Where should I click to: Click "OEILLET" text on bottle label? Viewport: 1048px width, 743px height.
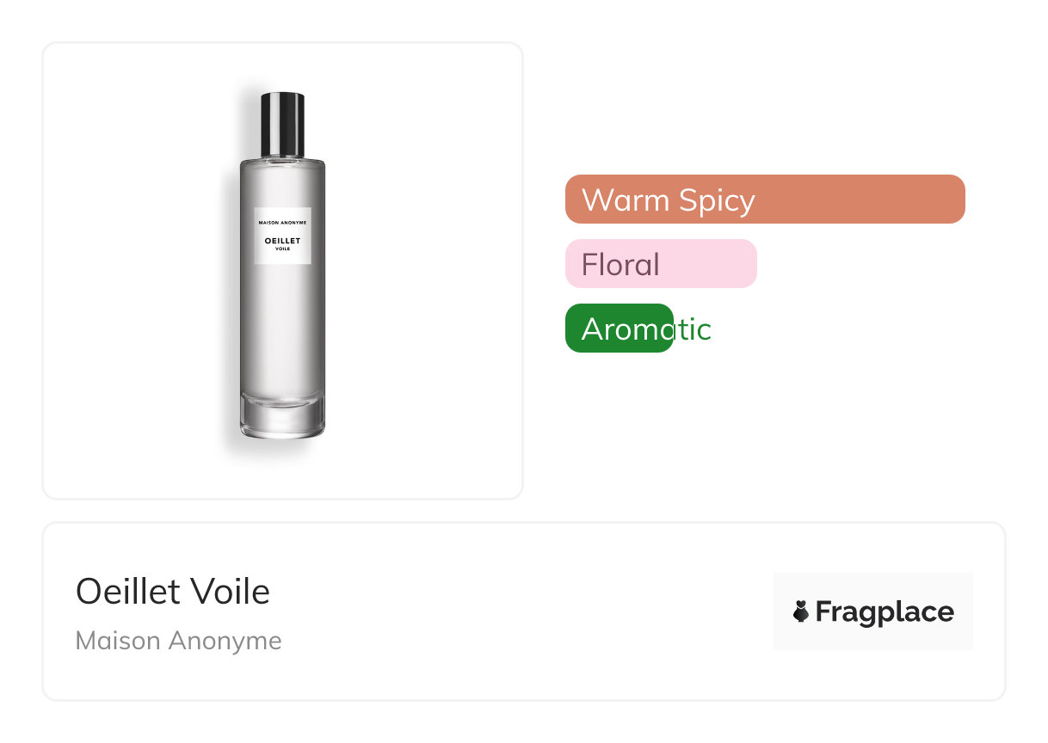pyautogui.click(x=282, y=241)
